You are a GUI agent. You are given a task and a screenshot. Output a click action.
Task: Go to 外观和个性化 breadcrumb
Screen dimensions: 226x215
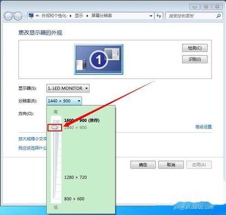click(54, 16)
